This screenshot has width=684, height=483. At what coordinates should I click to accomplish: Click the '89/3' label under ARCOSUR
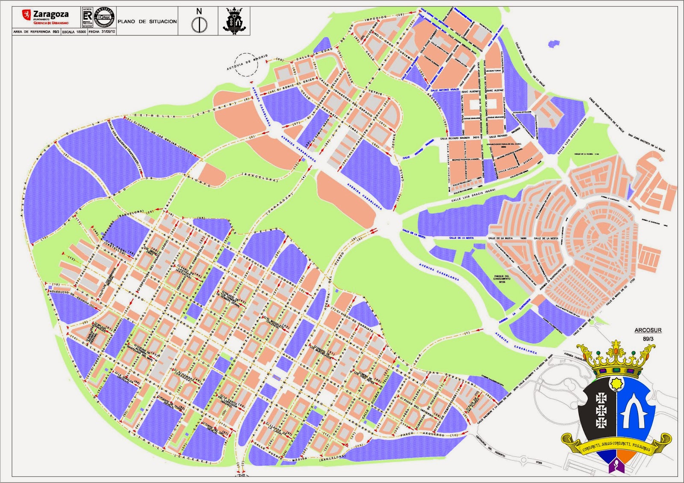click(649, 339)
